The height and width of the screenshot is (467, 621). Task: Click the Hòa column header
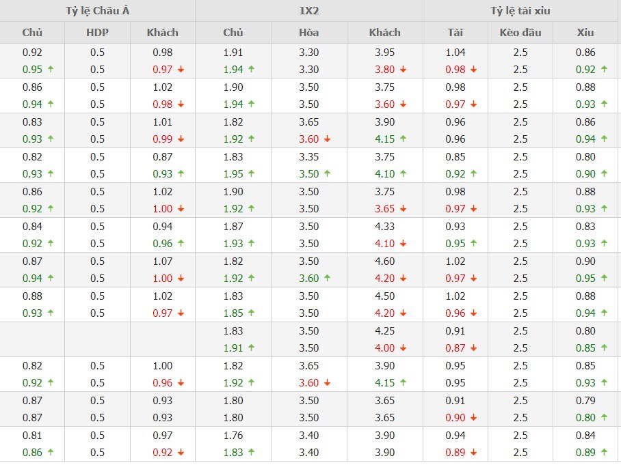(x=309, y=32)
